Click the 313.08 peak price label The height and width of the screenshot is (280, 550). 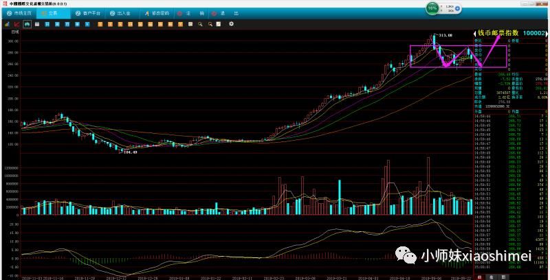click(x=445, y=36)
